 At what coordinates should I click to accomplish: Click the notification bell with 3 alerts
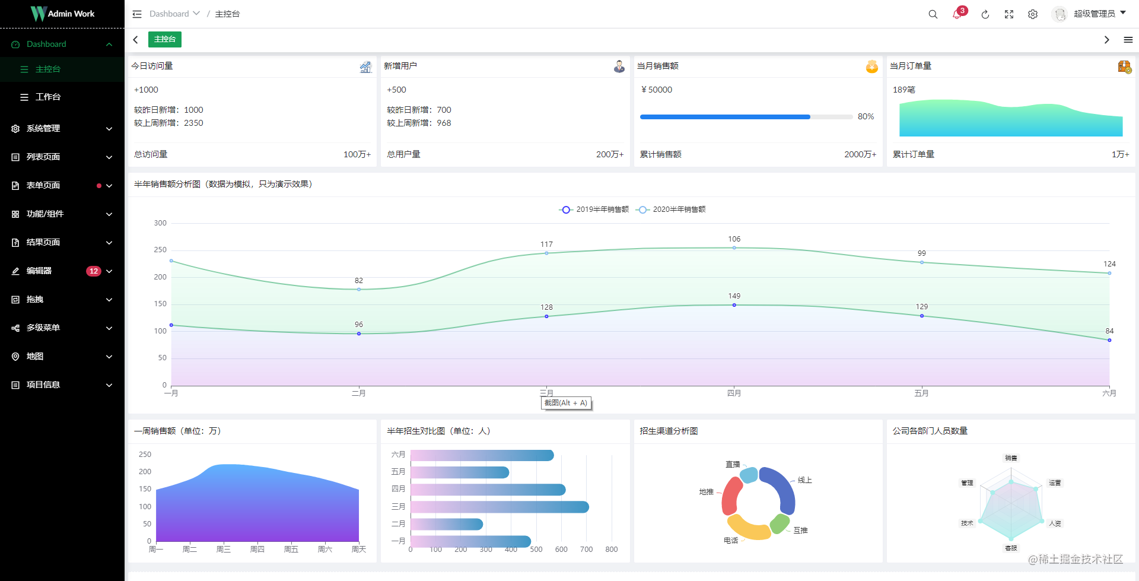coord(957,14)
